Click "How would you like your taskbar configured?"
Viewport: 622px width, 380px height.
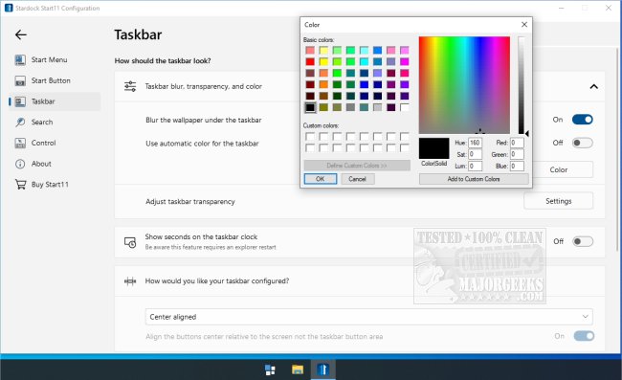coord(217,280)
